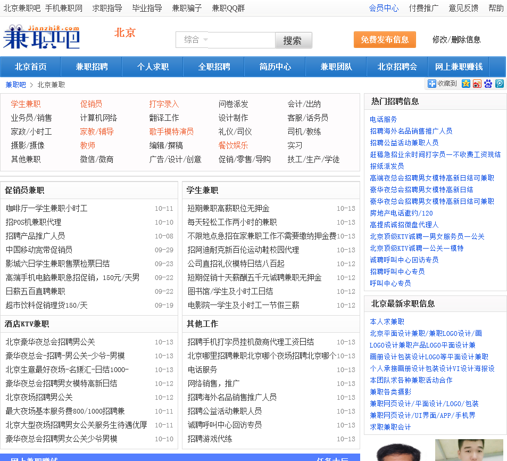Open listing 北京夜场招聘男公关
This screenshot has width=507, height=461.
[x=39, y=397]
